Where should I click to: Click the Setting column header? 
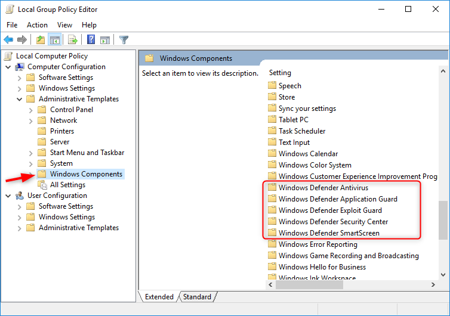tap(281, 73)
